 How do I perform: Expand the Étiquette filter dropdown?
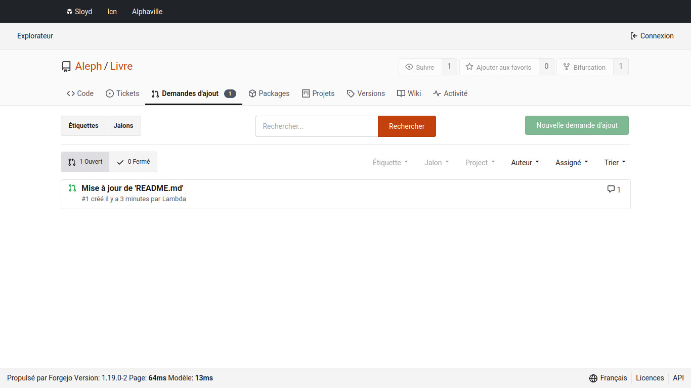[x=390, y=163]
